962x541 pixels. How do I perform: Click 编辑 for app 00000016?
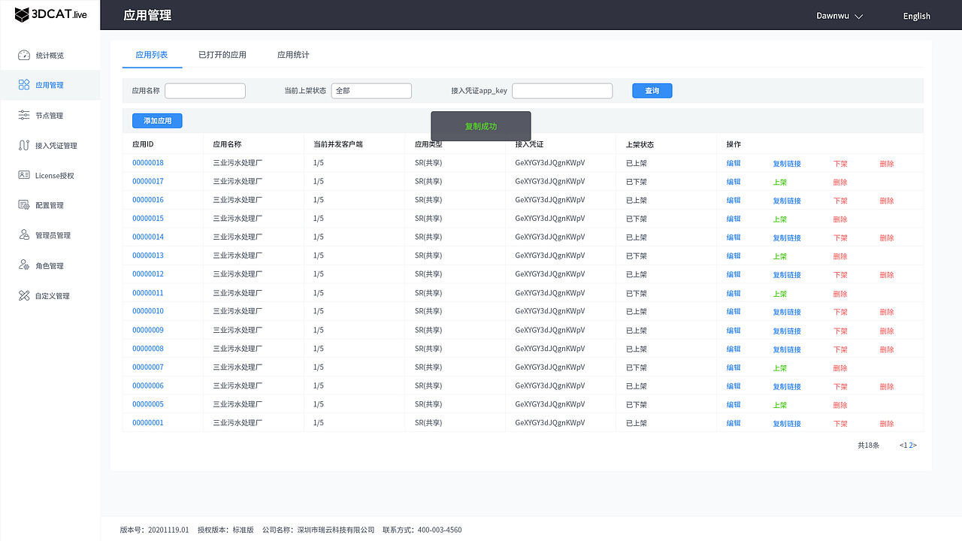pyautogui.click(x=734, y=201)
